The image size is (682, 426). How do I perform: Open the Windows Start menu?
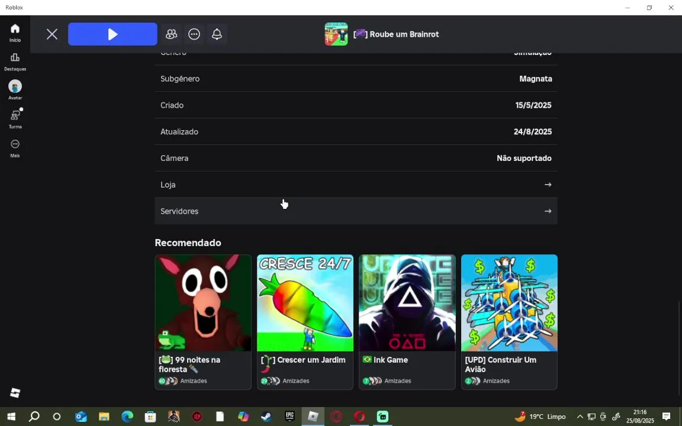pos(11,417)
